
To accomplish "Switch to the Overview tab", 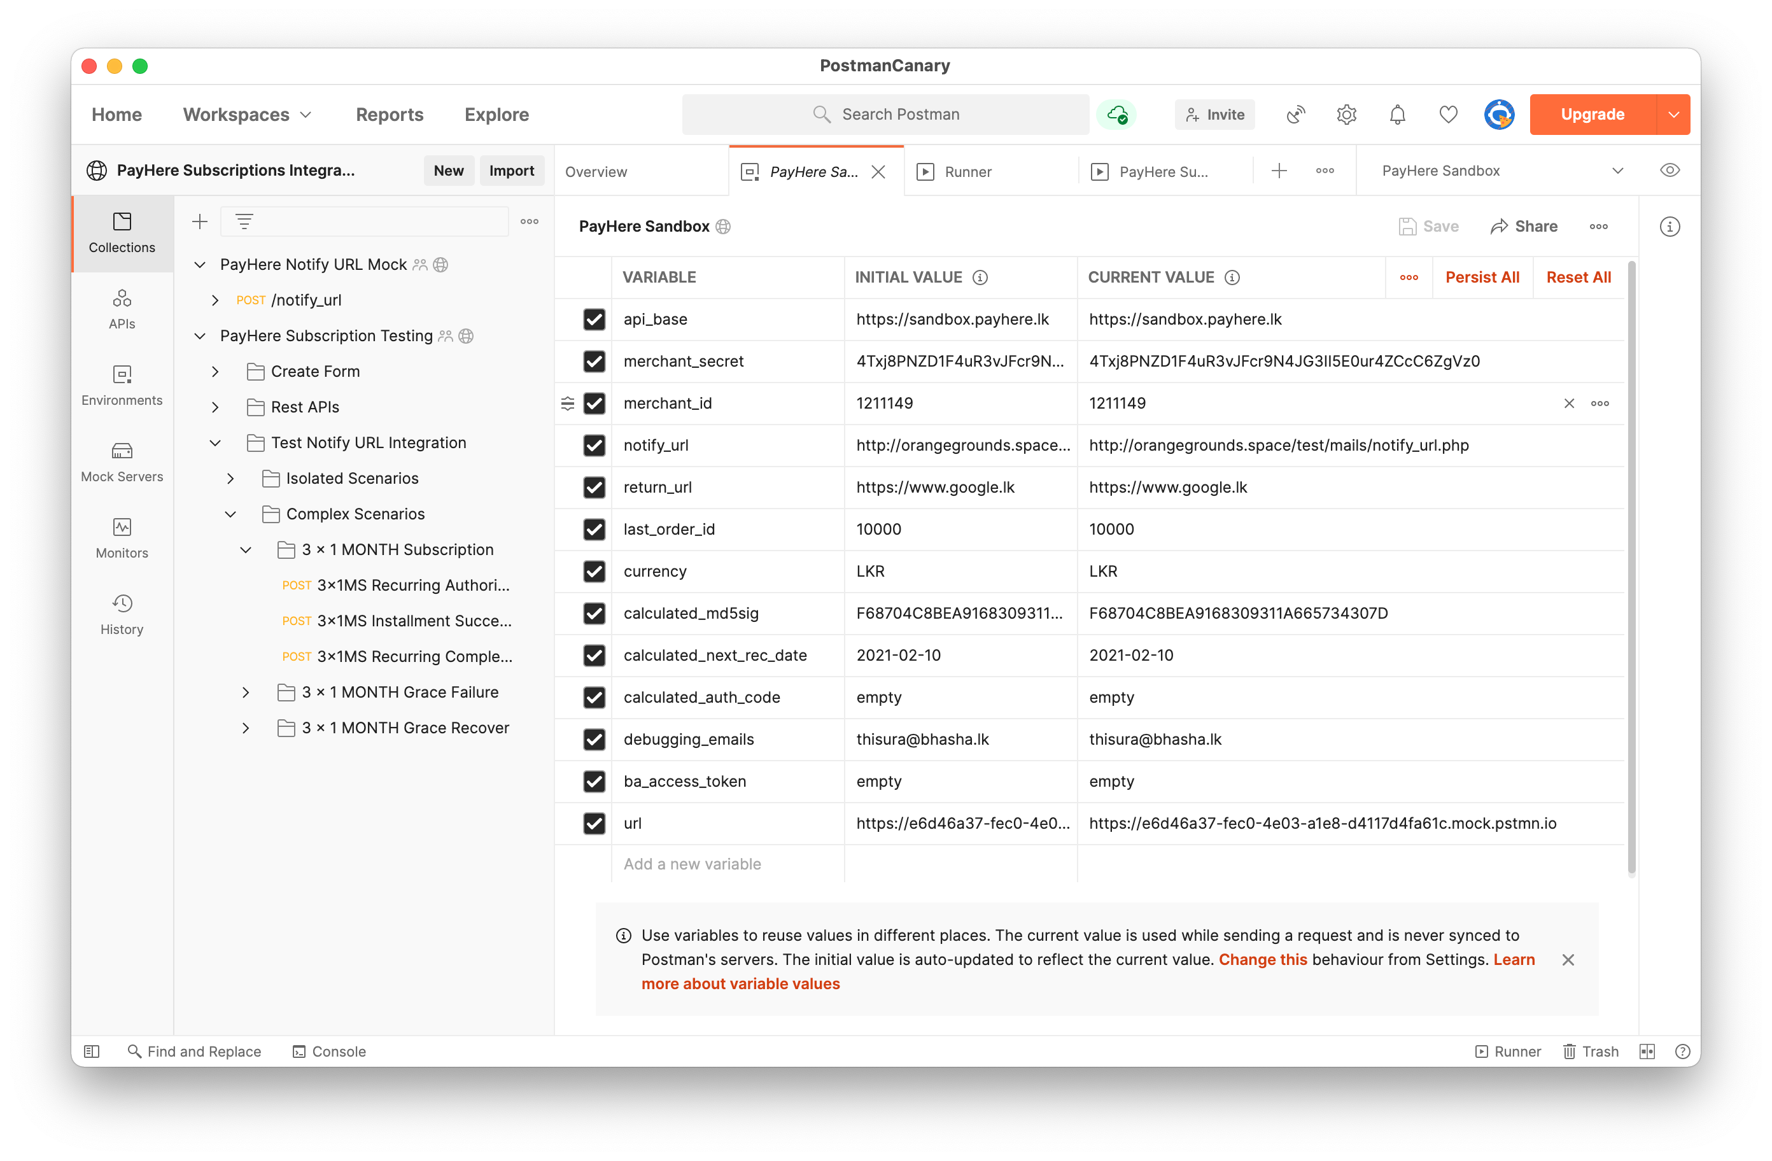I will 596,172.
